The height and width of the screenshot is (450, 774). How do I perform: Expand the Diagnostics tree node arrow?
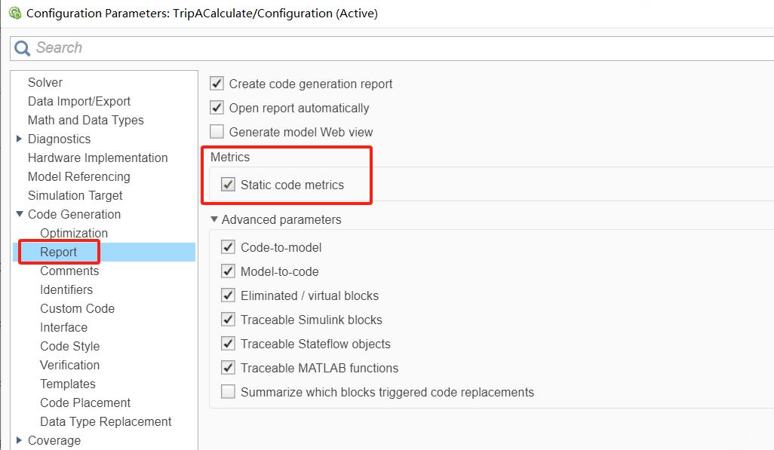pos(20,139)
